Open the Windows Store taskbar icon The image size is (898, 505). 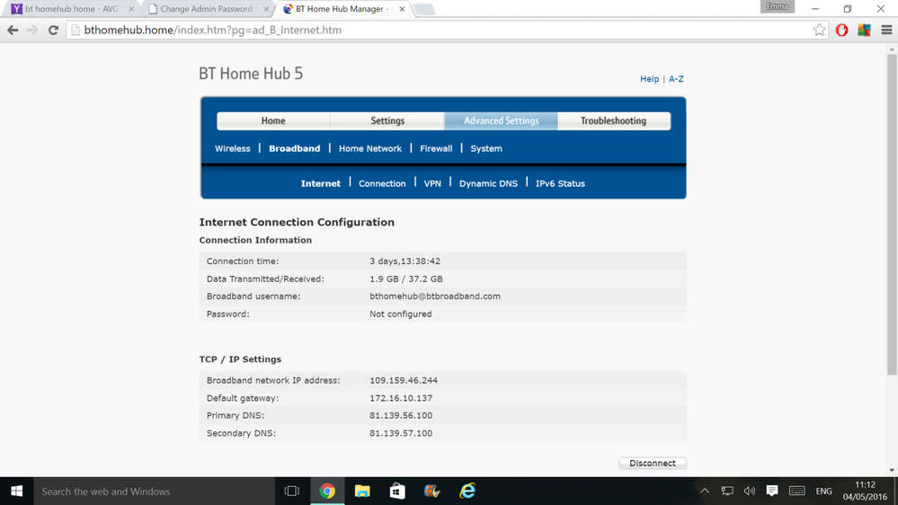(x=397, y=492)
